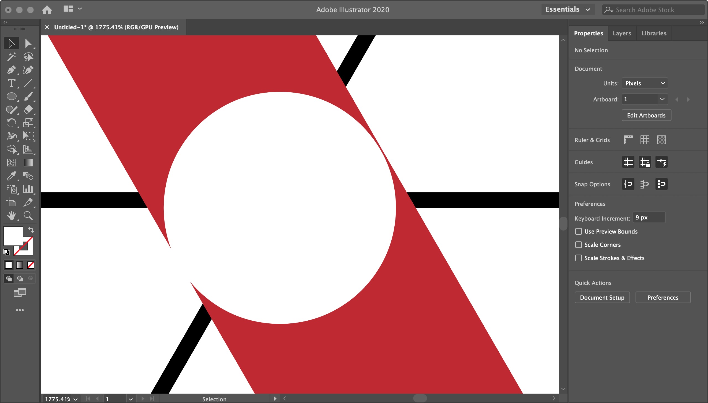Open Document Setup

point(602,297)
